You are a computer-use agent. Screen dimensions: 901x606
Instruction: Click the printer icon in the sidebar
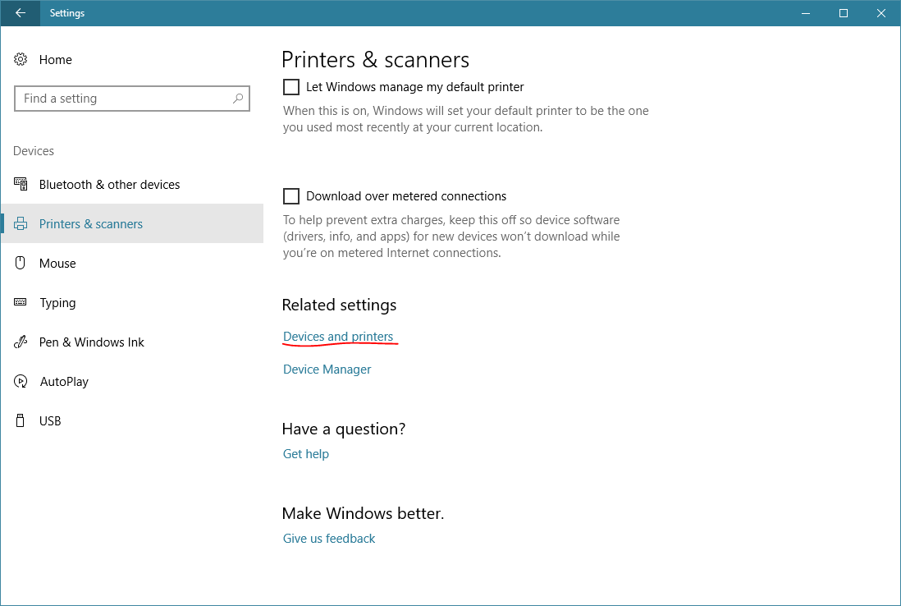point(21,223)
